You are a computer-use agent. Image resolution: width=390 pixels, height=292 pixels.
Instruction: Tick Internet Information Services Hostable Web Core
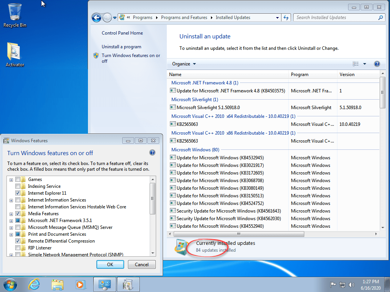(x=18, y=206)
